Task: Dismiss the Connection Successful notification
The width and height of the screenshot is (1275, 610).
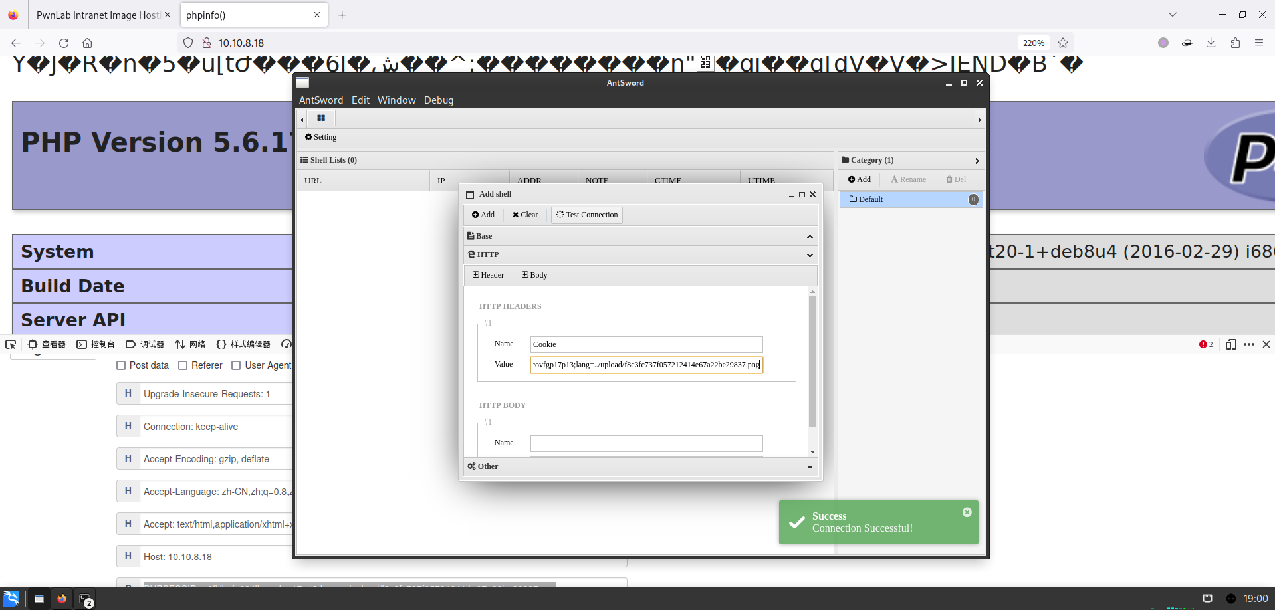Action: click(x=967, y=512)
